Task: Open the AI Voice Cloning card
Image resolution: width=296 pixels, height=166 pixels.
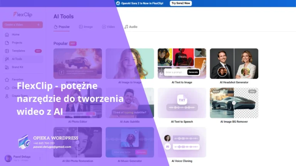Action: point(182,142)
